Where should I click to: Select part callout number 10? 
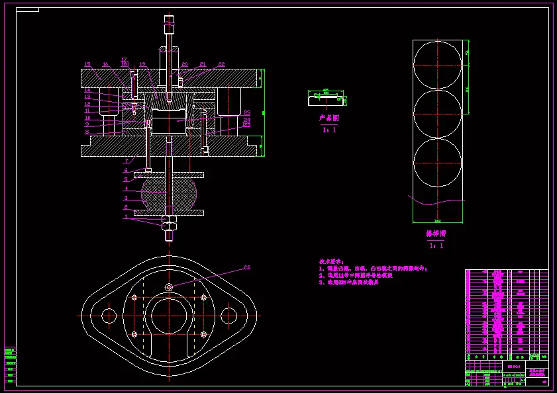click(x=87, y=118)
